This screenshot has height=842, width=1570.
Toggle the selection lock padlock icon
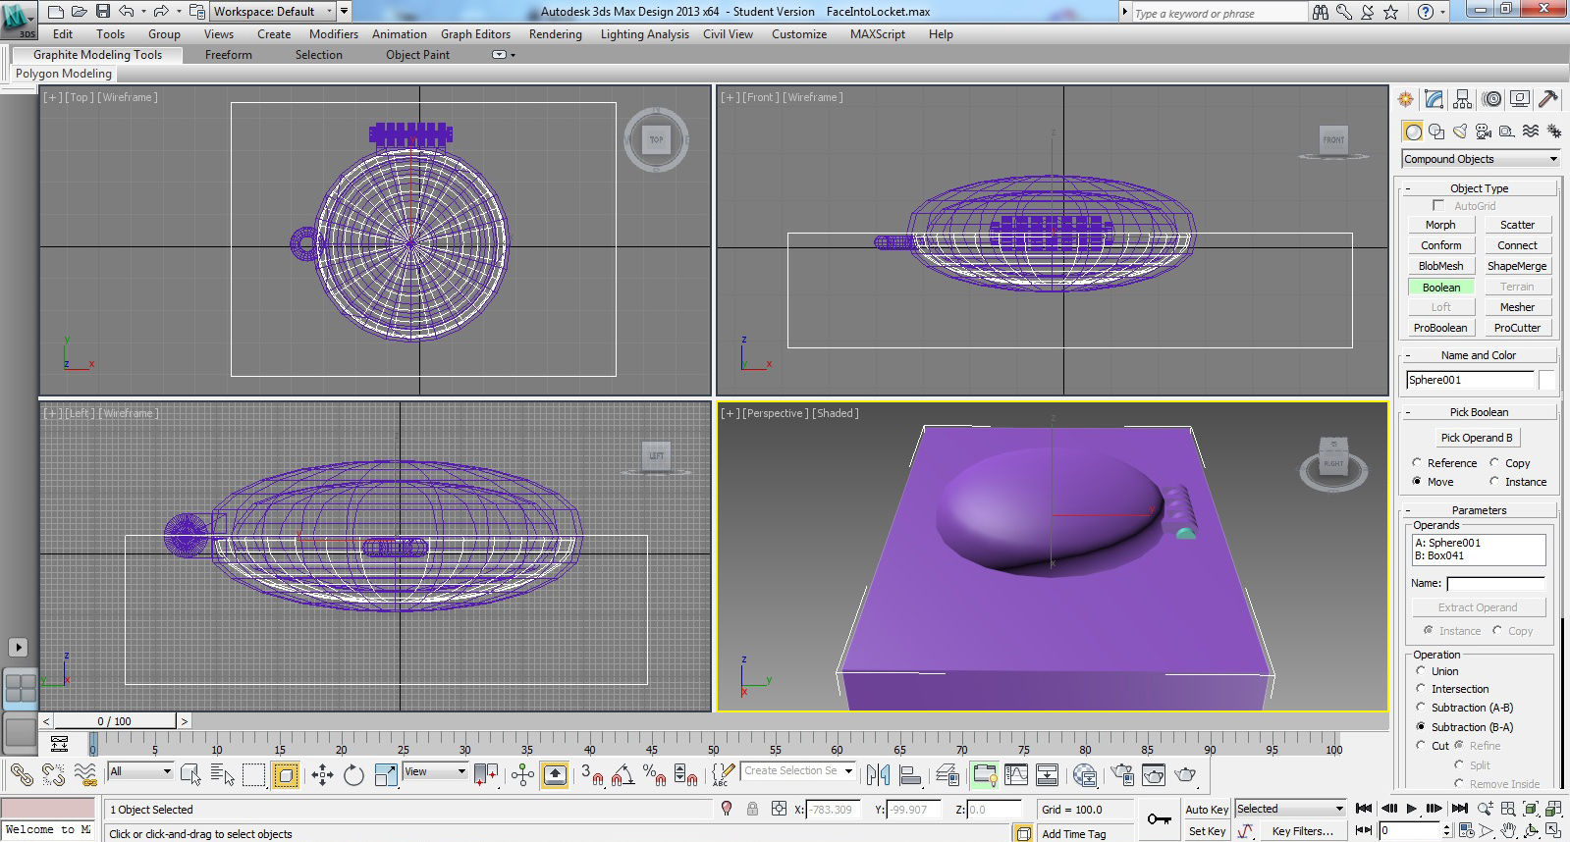click(752, 809)
